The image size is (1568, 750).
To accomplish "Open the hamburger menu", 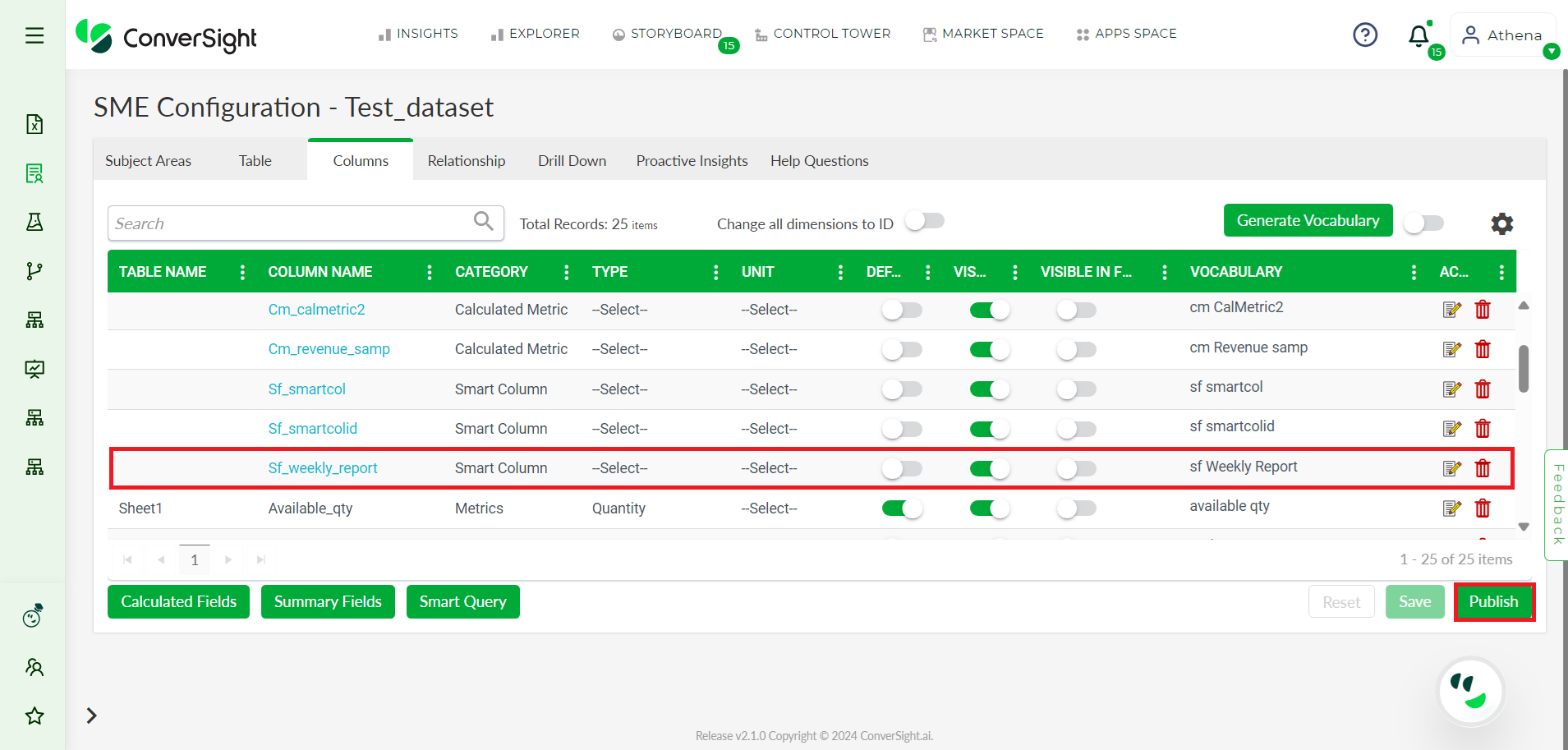I will [x=34, y=35].
